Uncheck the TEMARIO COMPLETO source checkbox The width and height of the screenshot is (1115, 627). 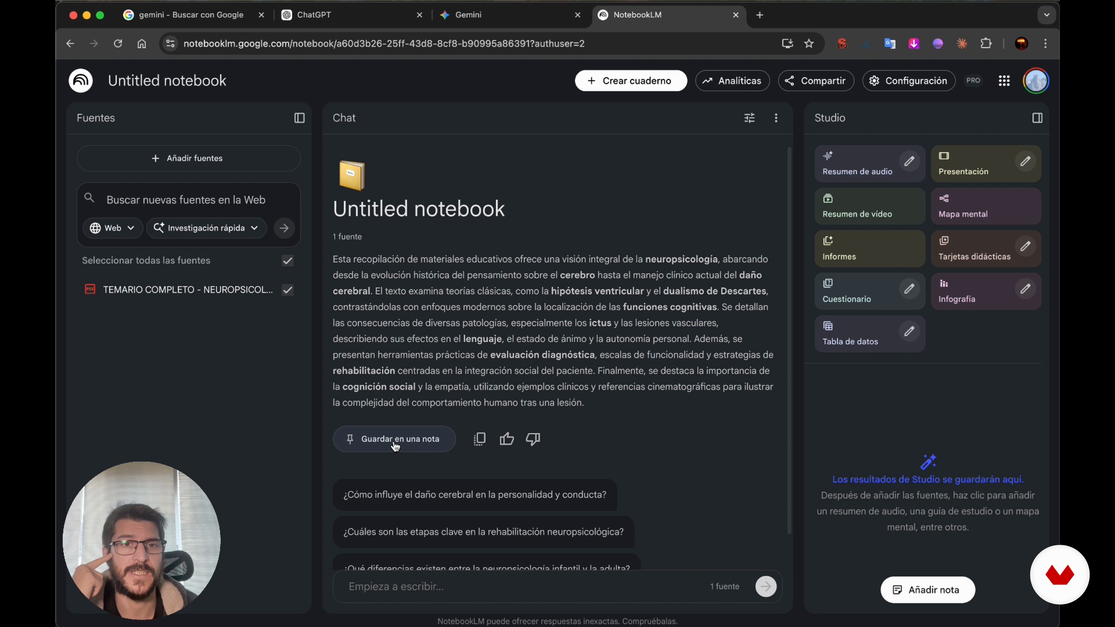287,289
